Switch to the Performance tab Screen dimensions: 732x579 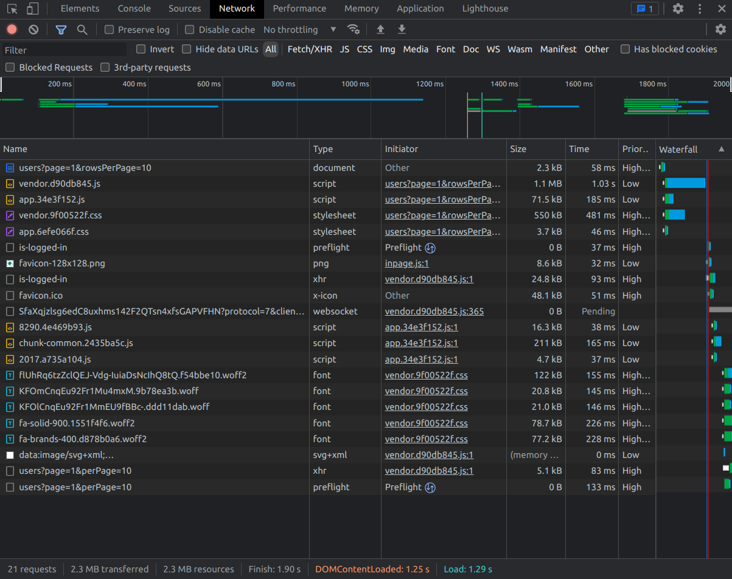tap(299, 9)
